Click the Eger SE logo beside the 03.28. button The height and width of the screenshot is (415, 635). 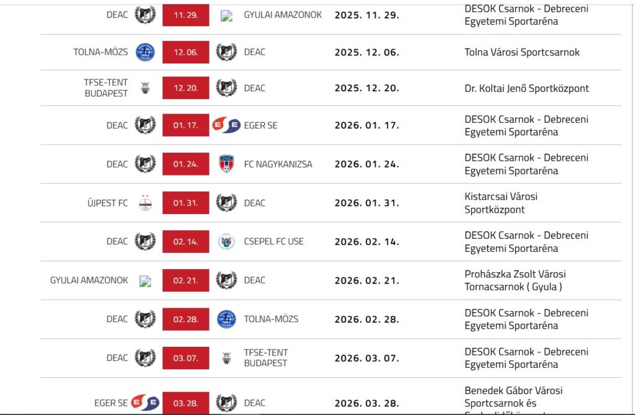point(145,403)
